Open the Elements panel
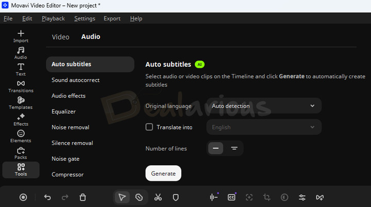 21,137
